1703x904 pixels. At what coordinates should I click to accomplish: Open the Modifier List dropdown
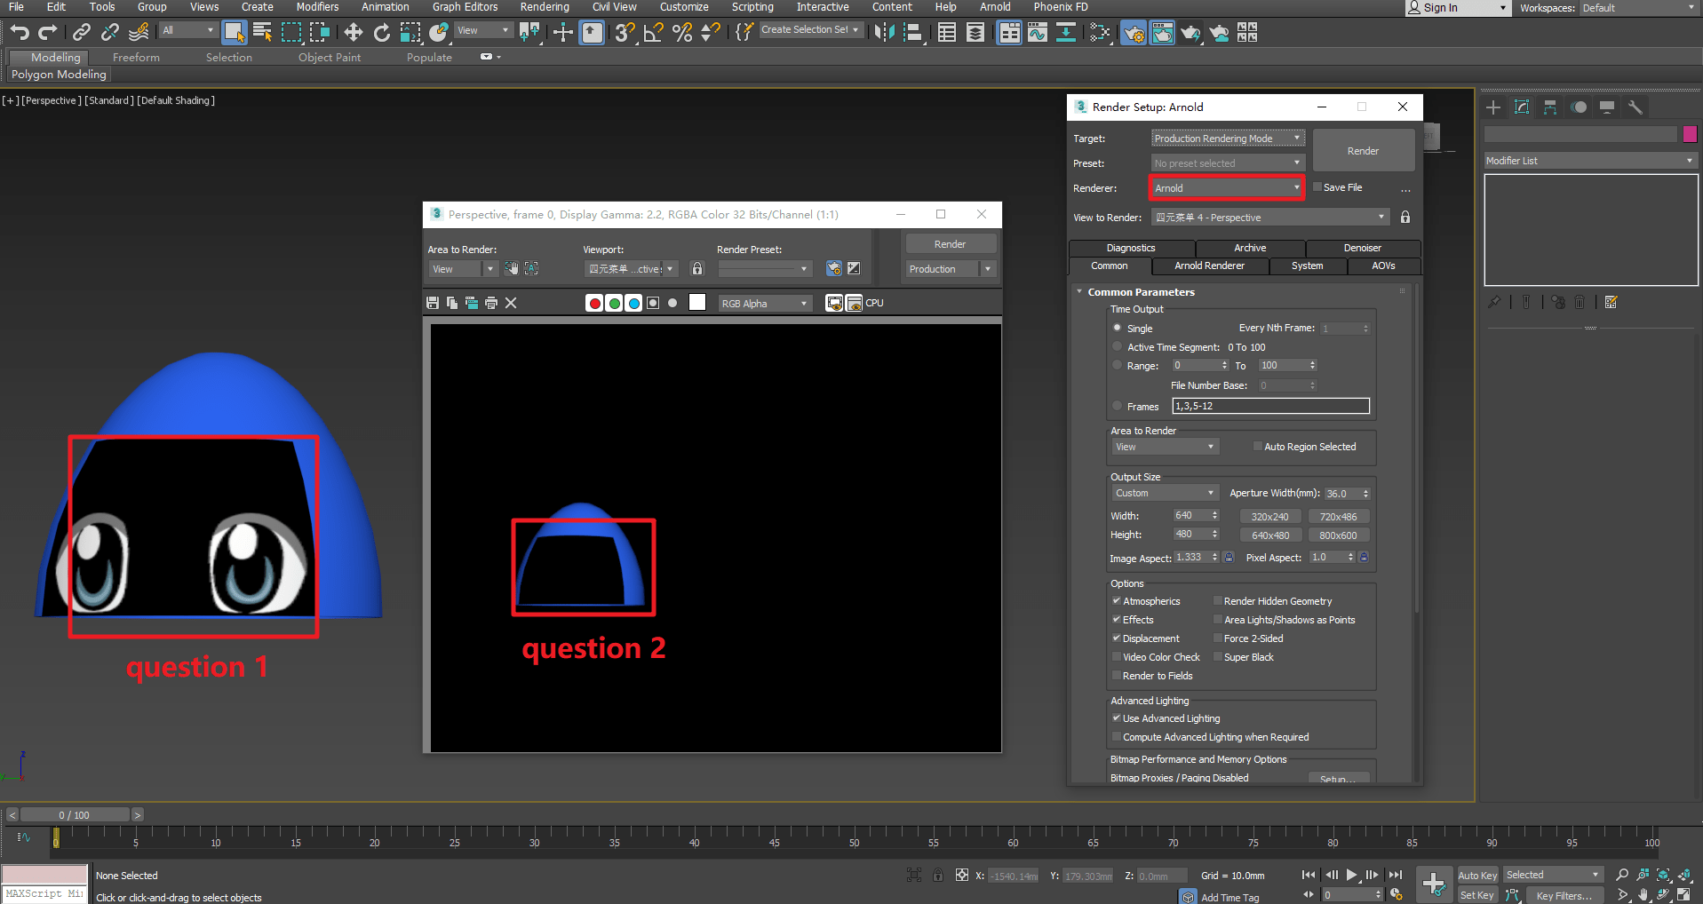[1589, 161]
